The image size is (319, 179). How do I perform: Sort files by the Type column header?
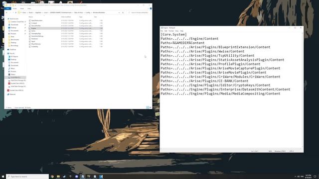[81, 17]
